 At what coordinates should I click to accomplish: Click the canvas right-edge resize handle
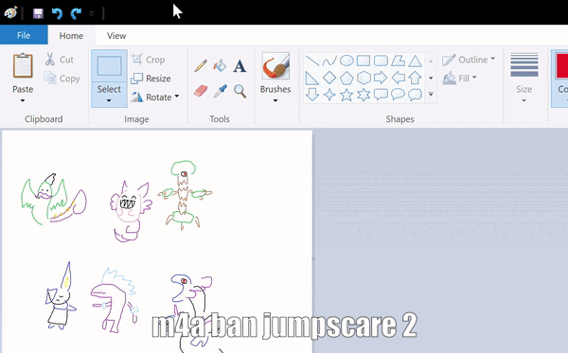(313, 258)
